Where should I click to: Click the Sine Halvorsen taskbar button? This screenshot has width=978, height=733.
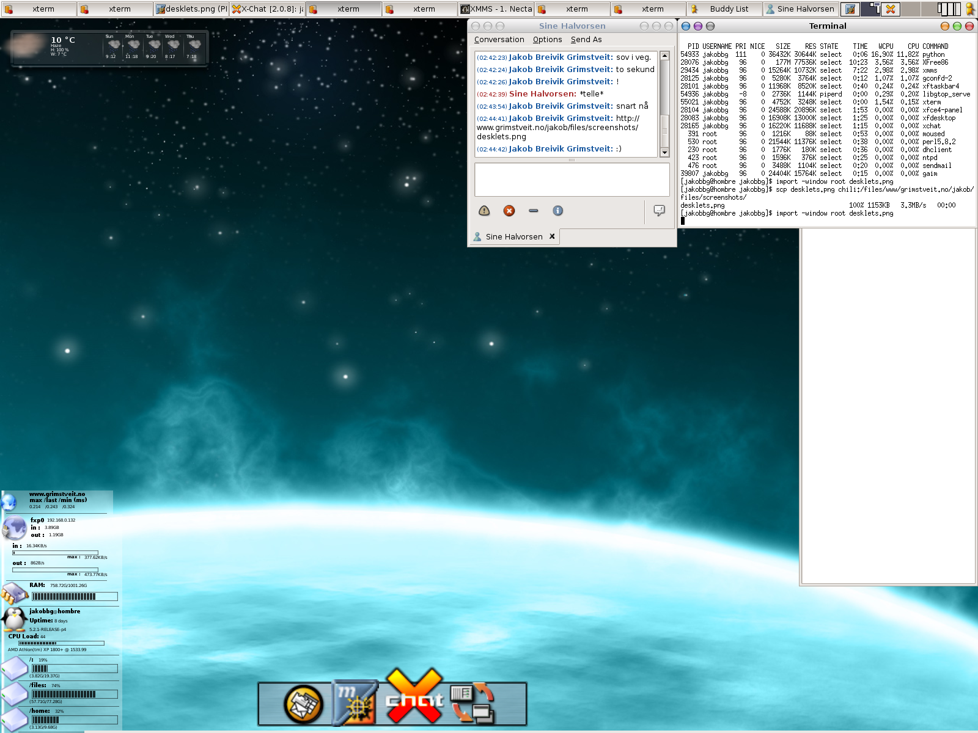point(801,9)
